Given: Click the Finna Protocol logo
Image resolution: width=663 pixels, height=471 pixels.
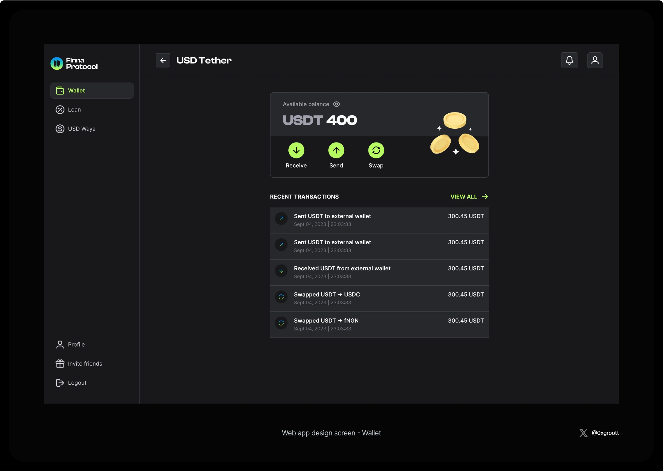Looking at the screenshot, I should coord(74,63).
